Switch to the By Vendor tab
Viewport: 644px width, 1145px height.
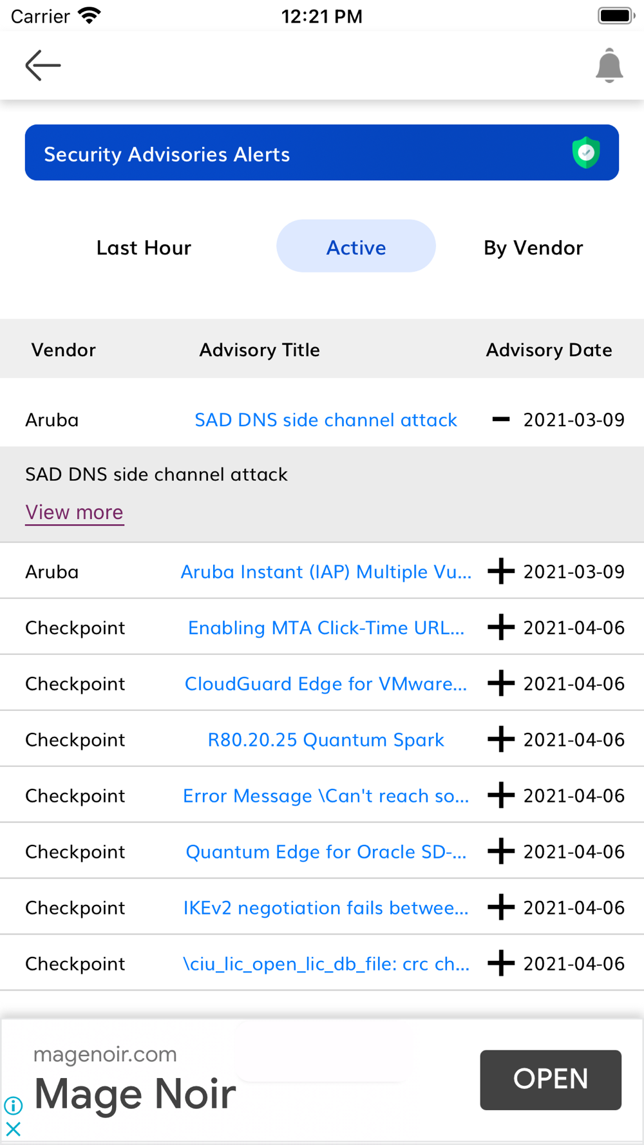[x=533, y=247]
